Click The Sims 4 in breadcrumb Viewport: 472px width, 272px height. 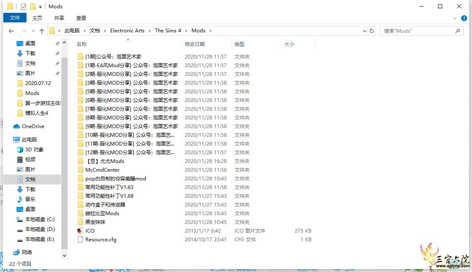pos(168,31)
